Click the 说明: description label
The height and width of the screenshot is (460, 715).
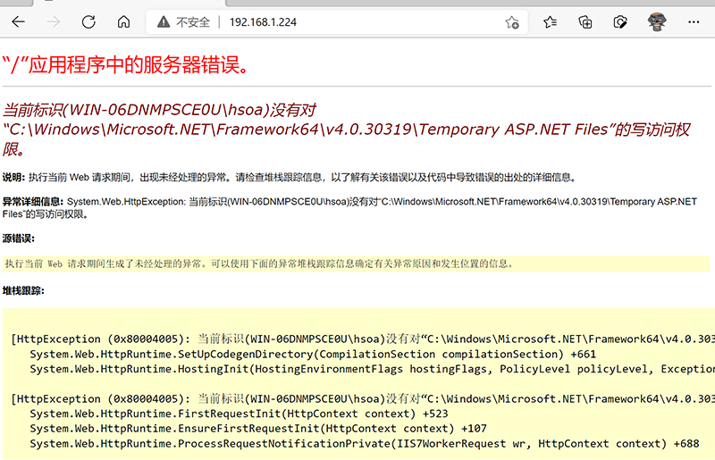tap(13, 178)
